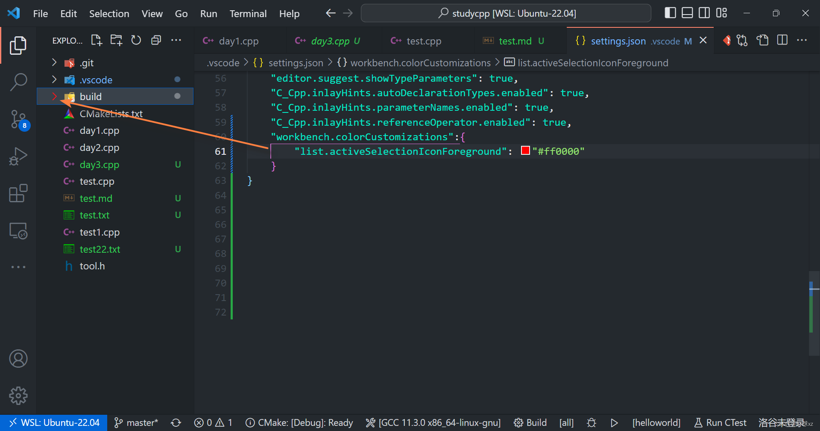Viewport: 820px width, 431px height.
Task: Launch CMake debugger bug icon
Action: pos(592,423)
